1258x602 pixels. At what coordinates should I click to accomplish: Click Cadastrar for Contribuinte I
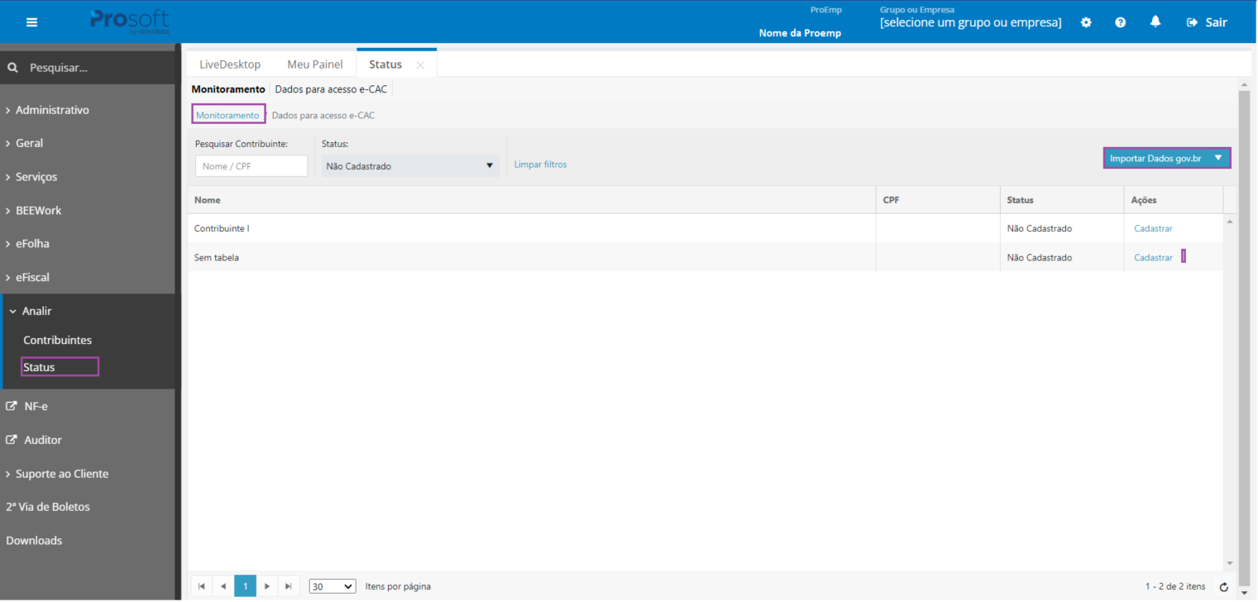tap(1153, 228)
